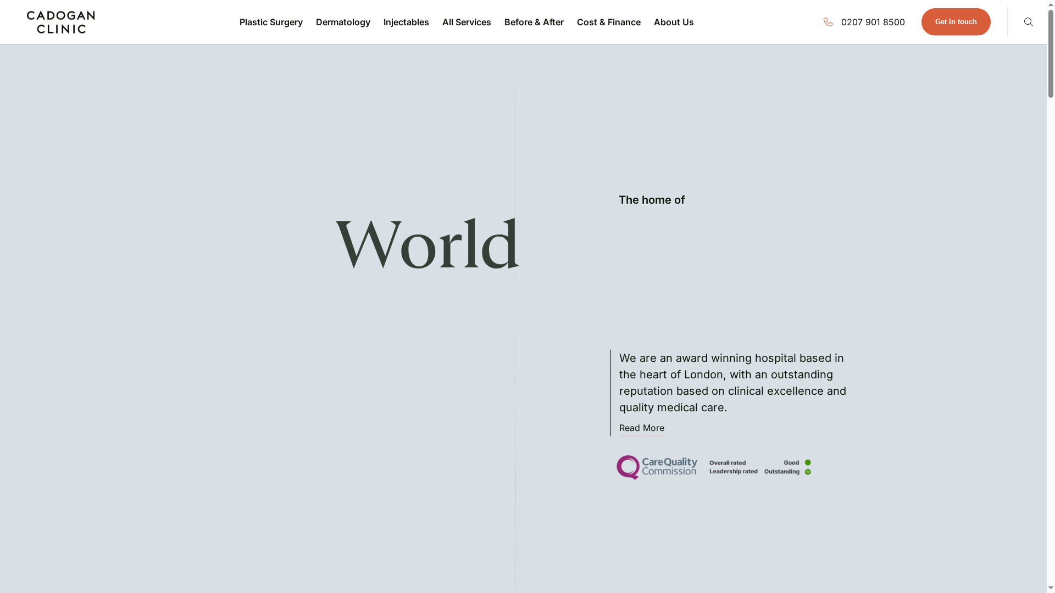
Task: Open the About Us menu
Action: pyautogui.click(x=674, y=22)
